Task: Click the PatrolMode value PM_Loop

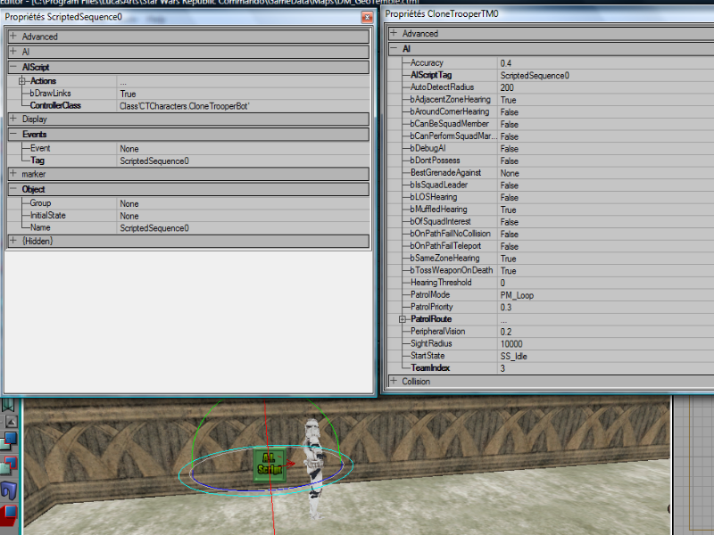Action: pos(517,295)
